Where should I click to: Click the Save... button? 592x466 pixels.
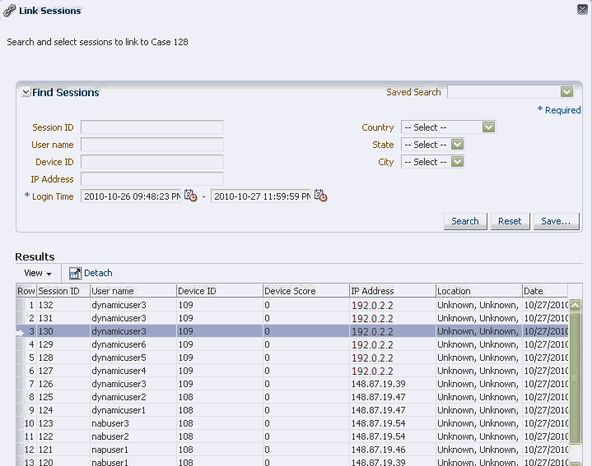[556, 221]
